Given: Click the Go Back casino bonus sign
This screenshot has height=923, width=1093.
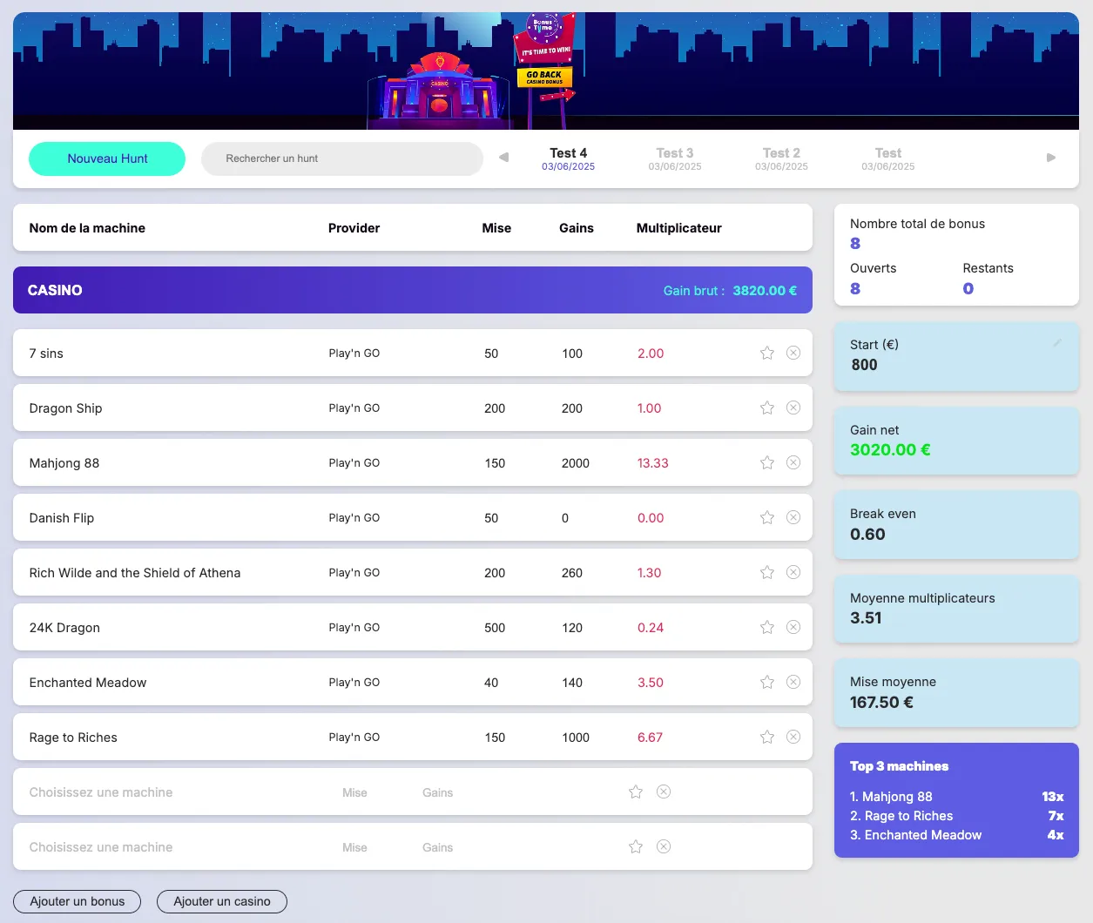Looking at the screenshot, I should click(544, 77).
